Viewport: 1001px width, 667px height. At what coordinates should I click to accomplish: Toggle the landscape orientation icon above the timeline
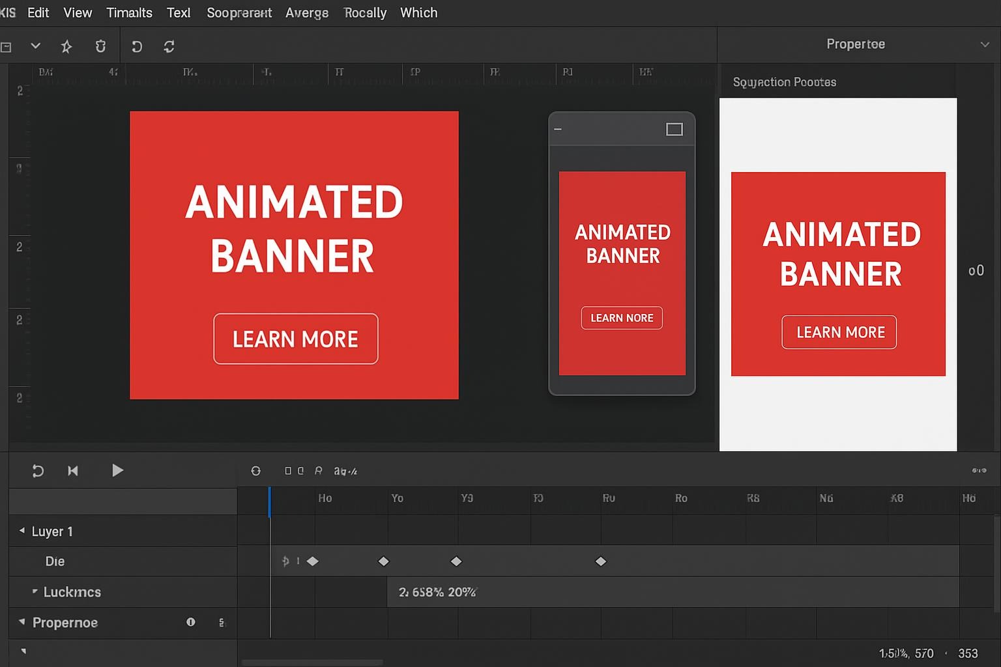pos(300,470)
